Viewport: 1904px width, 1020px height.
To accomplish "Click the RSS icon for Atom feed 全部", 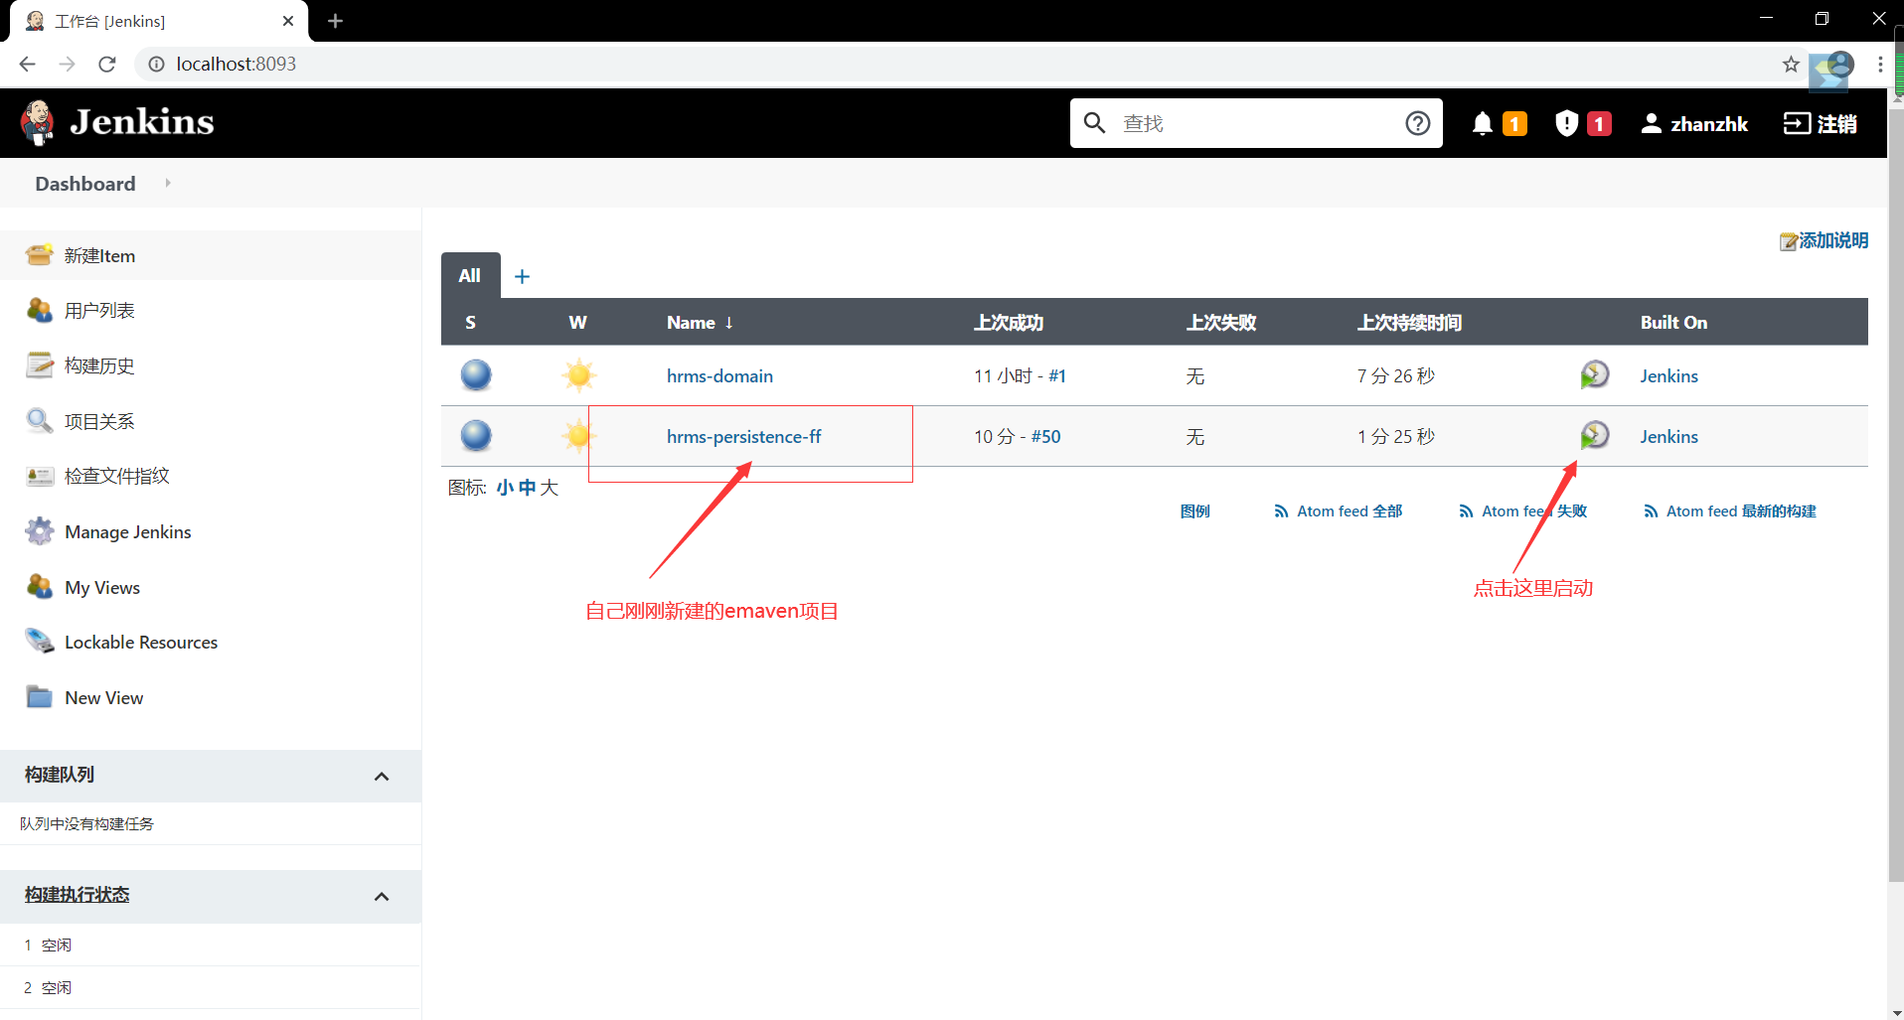I will [1281, 511].
